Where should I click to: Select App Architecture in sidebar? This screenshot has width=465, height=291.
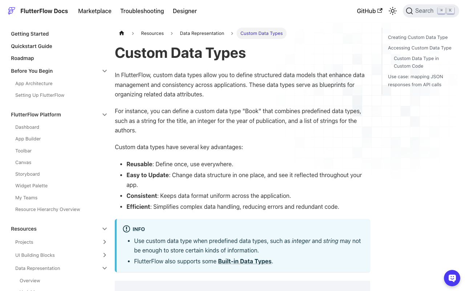(x=34, y=83)
